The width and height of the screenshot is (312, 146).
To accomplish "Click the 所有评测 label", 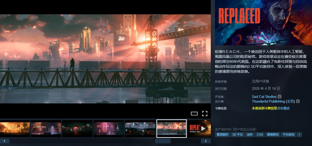I will (x=221, y=82).
